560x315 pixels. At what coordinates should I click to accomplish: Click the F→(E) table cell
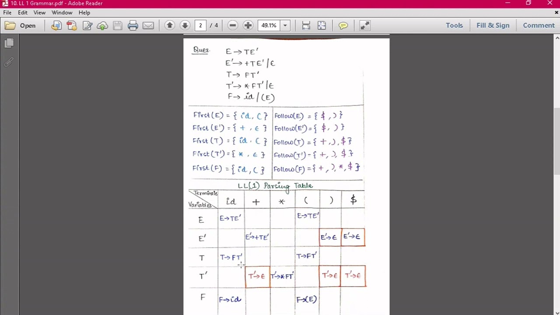pos(306,299)
